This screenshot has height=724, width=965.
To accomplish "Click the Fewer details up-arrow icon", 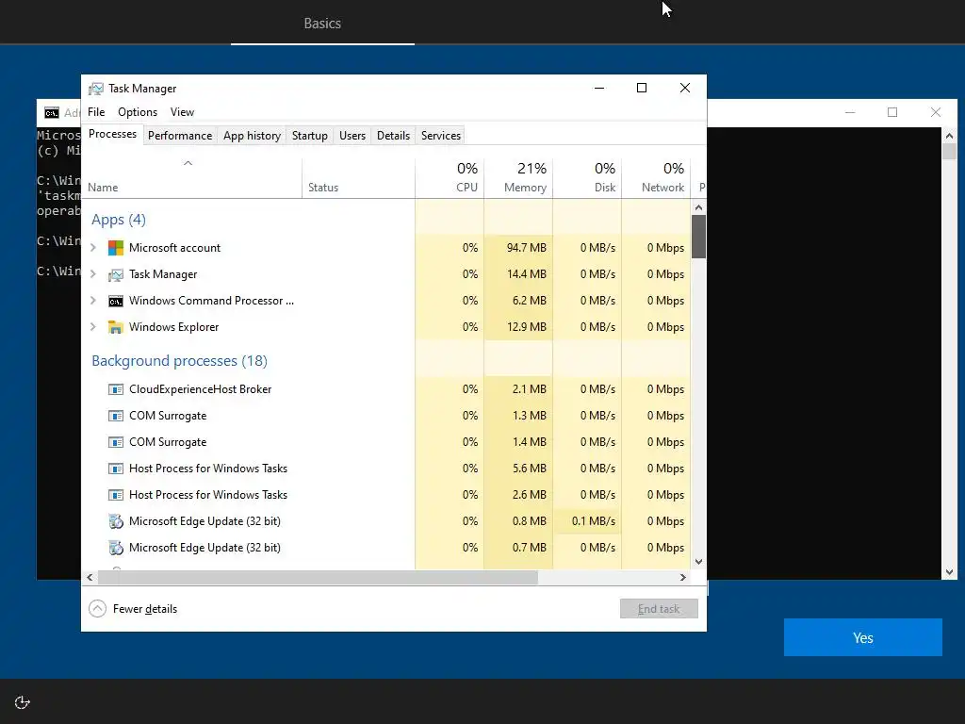I will point(97,609).
